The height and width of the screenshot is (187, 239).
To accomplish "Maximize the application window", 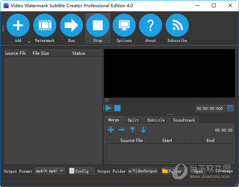I will pyautogui.click(x=214, y=6).
